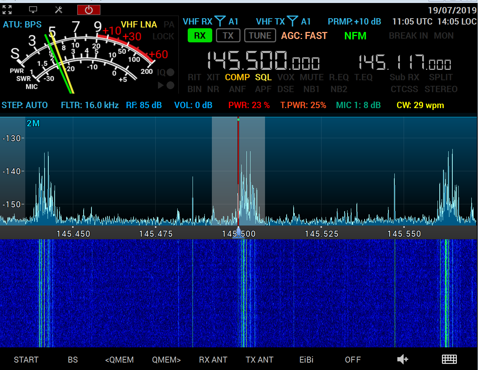Toggle the COMP compressor option
Image resolution: width=478 pixels, height=370 pixels.
(238, 77)
